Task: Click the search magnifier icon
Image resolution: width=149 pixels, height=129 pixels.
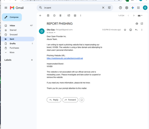Action: [41, 7]
